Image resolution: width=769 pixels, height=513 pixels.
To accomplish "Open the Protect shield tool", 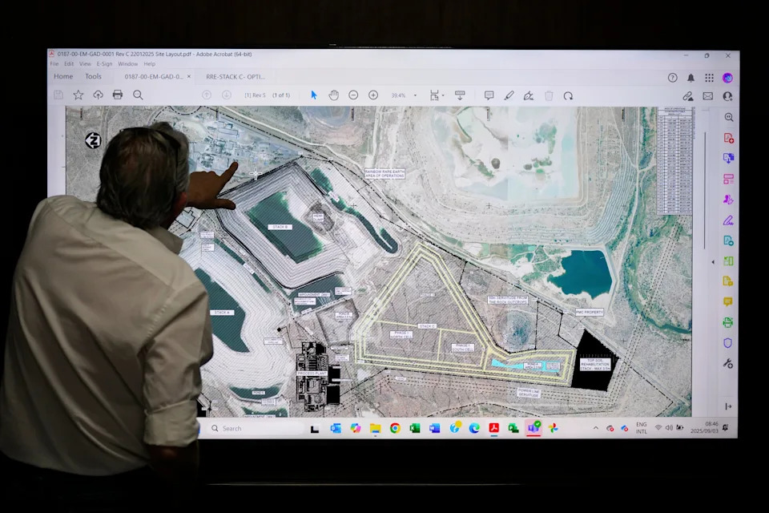I will click(x=727, y=342).
